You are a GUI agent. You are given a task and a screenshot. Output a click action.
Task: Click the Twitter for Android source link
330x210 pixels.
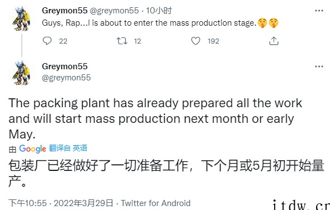[x=156, y=203]
